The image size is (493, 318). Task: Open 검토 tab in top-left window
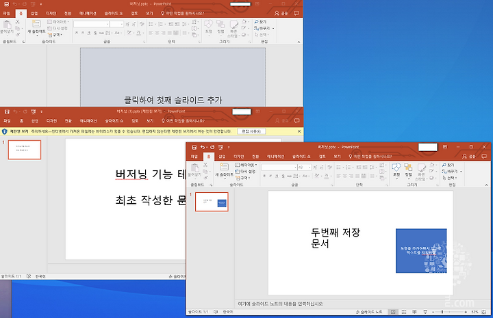[x=134, y=13]
